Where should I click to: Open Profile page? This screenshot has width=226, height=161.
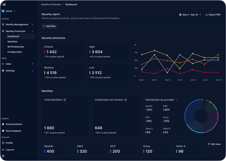(x=9, y=143)
